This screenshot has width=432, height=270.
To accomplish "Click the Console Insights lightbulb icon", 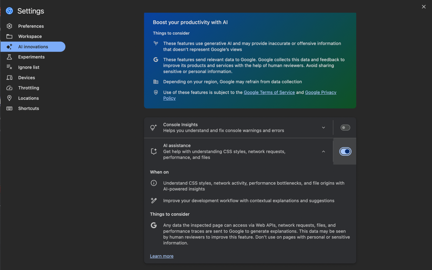I will [x=153, y=128].
